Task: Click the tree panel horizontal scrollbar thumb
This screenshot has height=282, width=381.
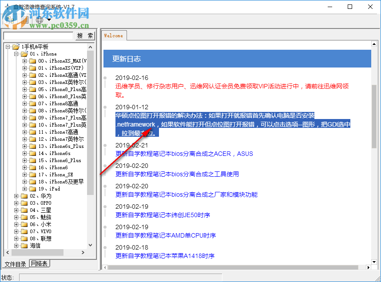Action: coord(37,252)
